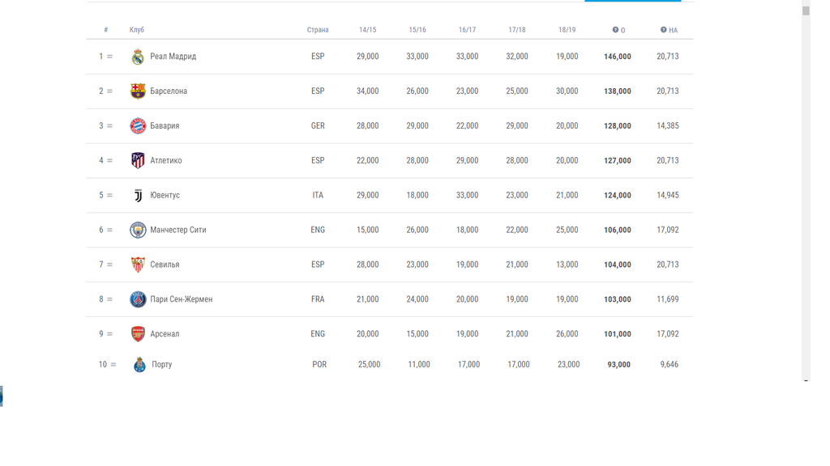Click the Paris Saint-Germain club logo
Image resolution: width=830 pixels, height=466 pixels.
[138, 299]
